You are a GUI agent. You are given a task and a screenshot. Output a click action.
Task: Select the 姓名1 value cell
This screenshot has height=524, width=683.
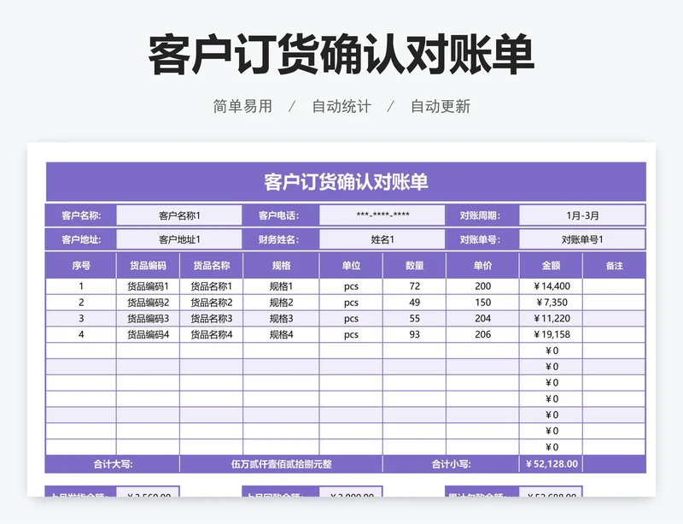tap(382, 239)
